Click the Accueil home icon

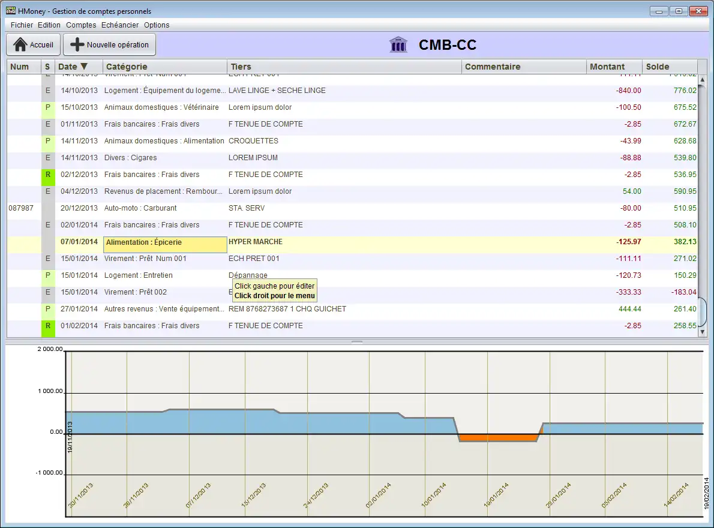pos(20,45)
